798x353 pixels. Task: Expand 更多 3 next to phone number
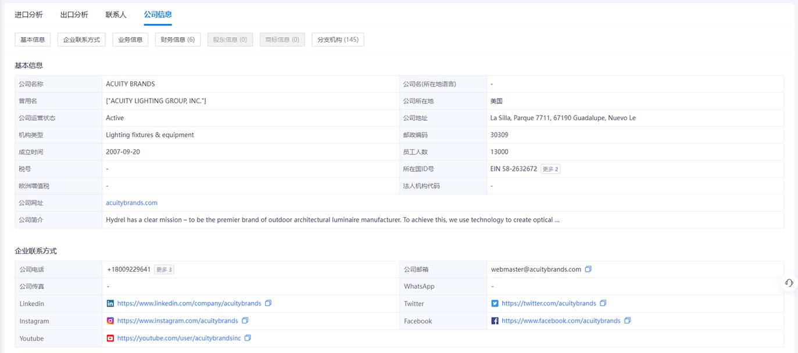tap(164, 269)
